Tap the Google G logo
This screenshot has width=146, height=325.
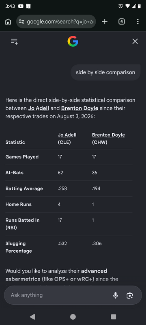(73, 41)
